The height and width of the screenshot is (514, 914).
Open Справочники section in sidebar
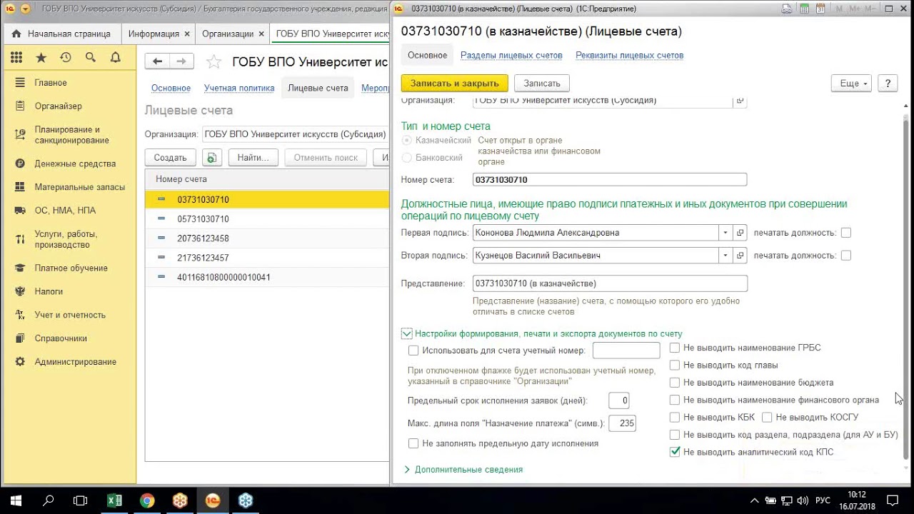pos(61,338)
